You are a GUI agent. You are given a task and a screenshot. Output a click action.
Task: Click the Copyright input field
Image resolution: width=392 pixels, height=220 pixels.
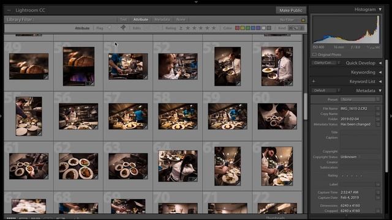click(360, 152)
